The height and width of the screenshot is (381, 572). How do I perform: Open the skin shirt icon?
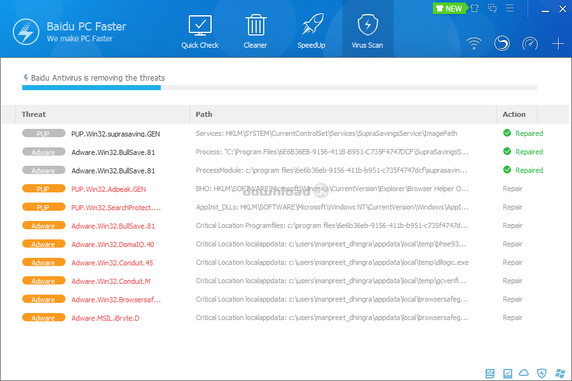[x=474, y=8]
